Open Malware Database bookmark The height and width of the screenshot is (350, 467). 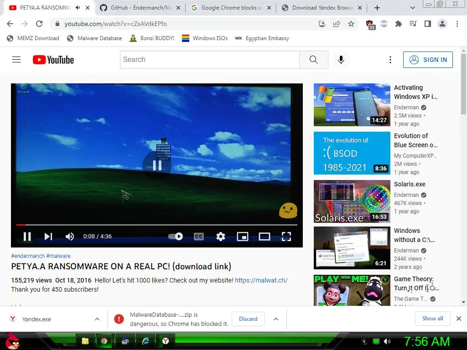(95, 38)
